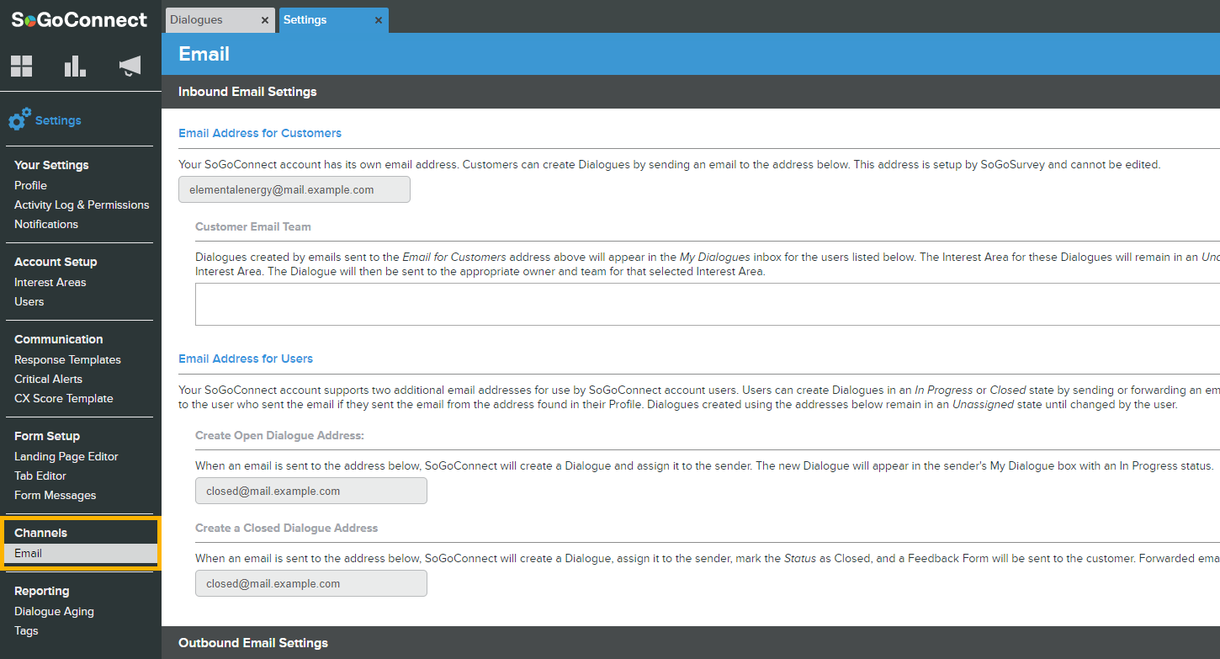Click the Settings label in sidebar

(x=58, y=120)
